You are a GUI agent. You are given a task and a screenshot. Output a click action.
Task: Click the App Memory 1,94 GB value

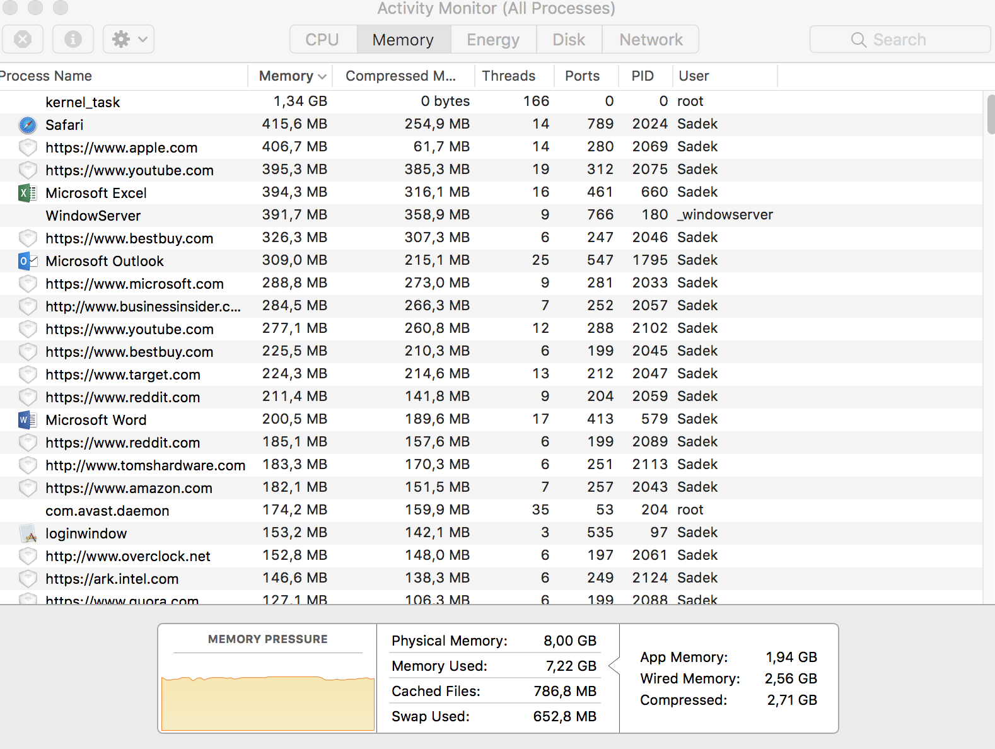791,658
